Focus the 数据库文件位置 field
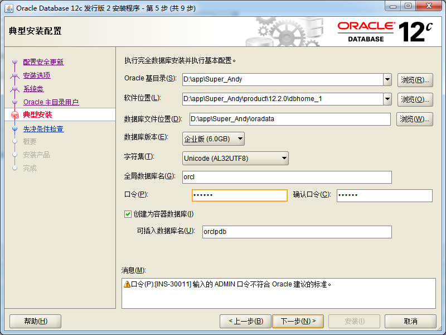Viewport: 446px width, 335px height. point(290,119)
